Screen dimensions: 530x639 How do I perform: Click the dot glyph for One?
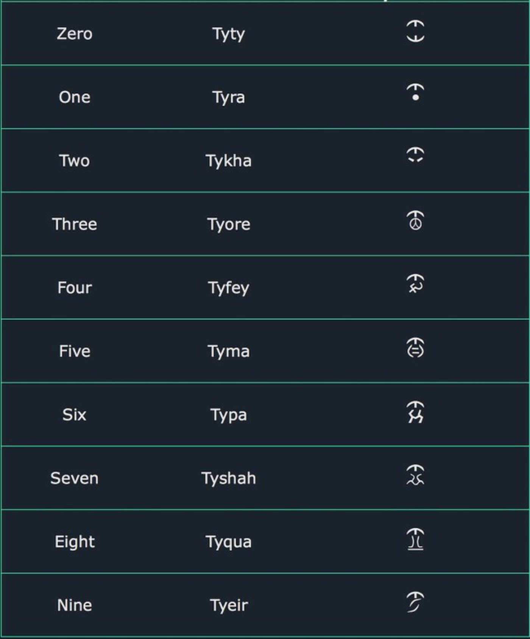click(415, 93)
